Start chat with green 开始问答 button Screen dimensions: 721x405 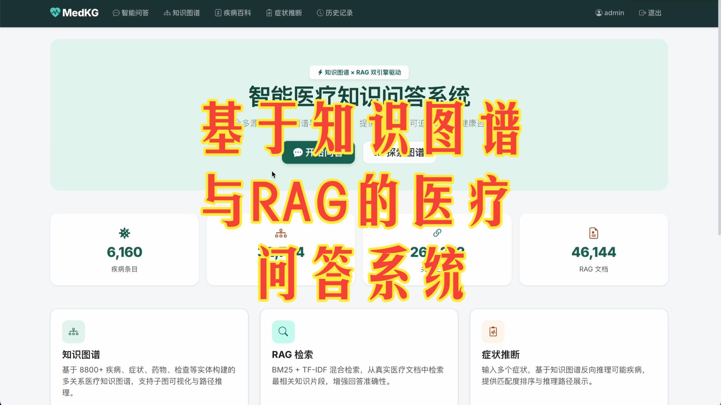(318, 152)
